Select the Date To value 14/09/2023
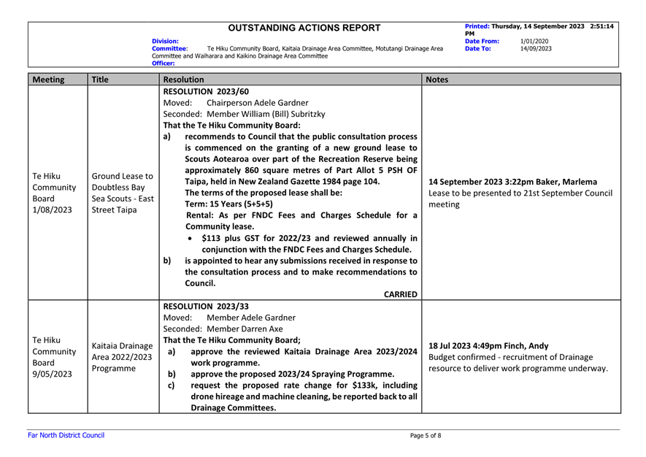The height and width of the screenshot is (457, 646). (x=536, y=49)
